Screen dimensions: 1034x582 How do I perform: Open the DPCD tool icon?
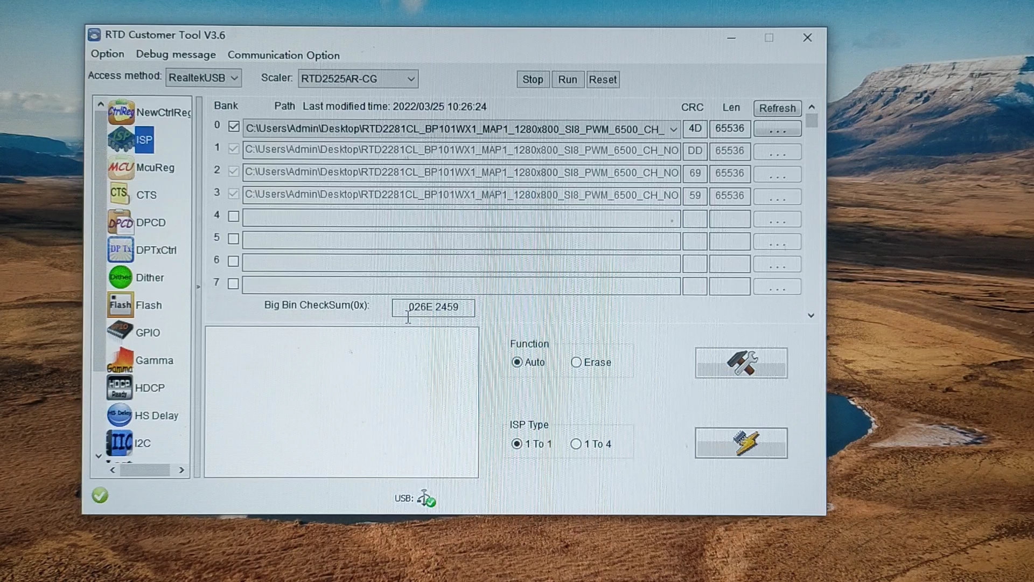[121, 223]
